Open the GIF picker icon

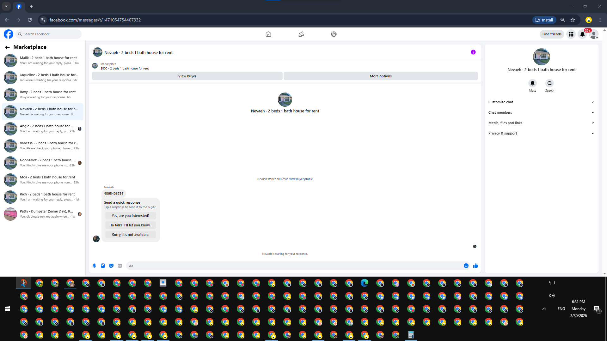[120, 266]
